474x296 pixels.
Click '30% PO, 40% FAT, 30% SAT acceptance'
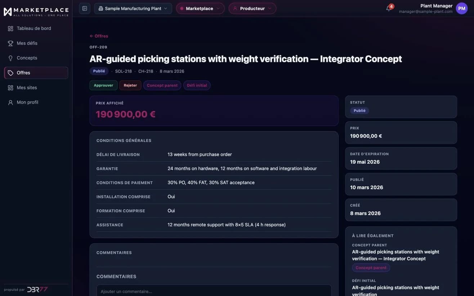click(x=211, y=183)
